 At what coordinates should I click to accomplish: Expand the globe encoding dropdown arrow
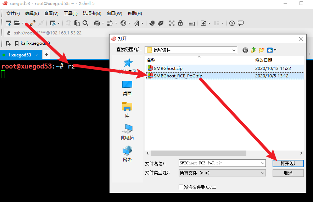coord(129,23)
